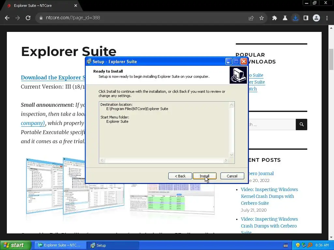Image resolution: width=334 pixels, height=250 pixels.
Task: Click the right screenshot with green rows
Action: click(x=172, y=199)
